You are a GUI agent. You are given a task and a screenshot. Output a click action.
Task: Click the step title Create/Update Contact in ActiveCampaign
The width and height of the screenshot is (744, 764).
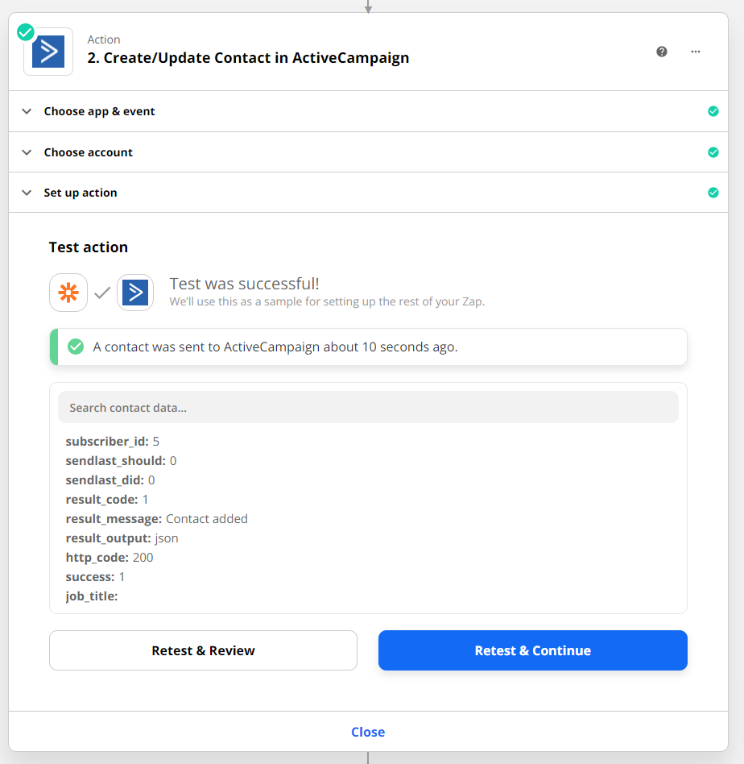point(248,58)
